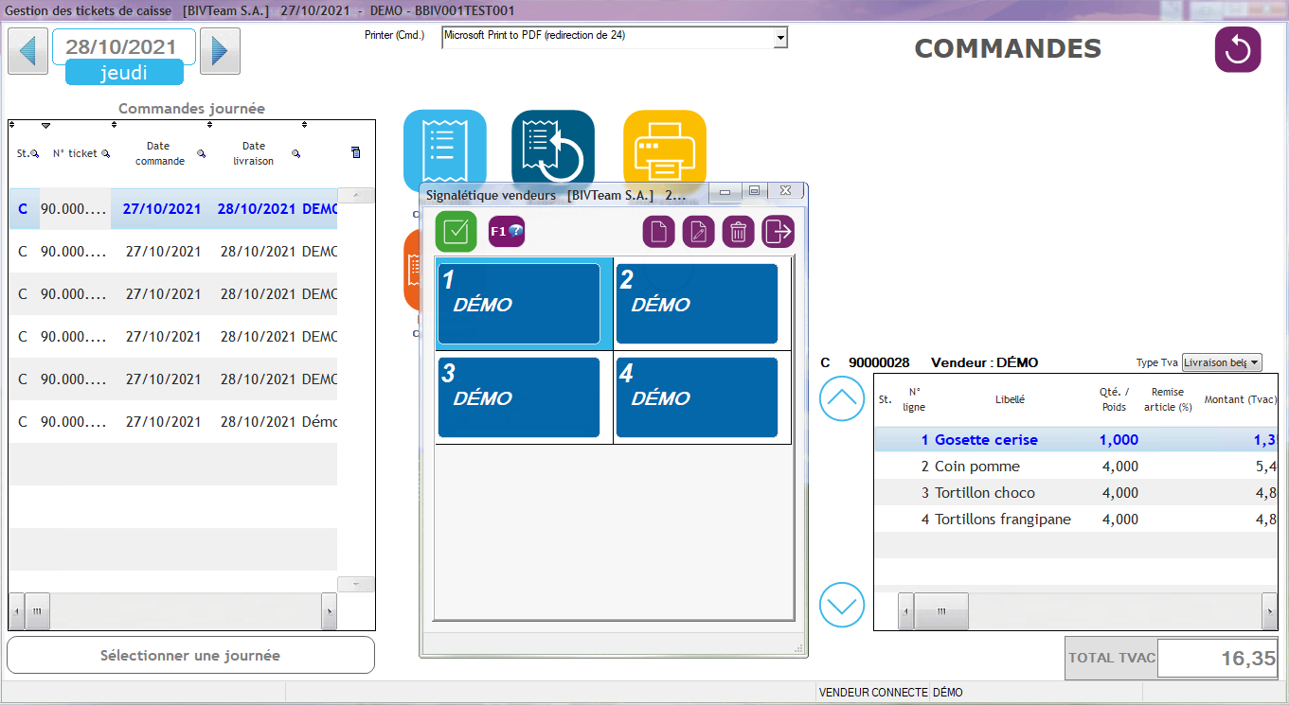Confirm vendor selection with green checkmark
This screenshot has height=705, width=1289.
coord(456,231)
